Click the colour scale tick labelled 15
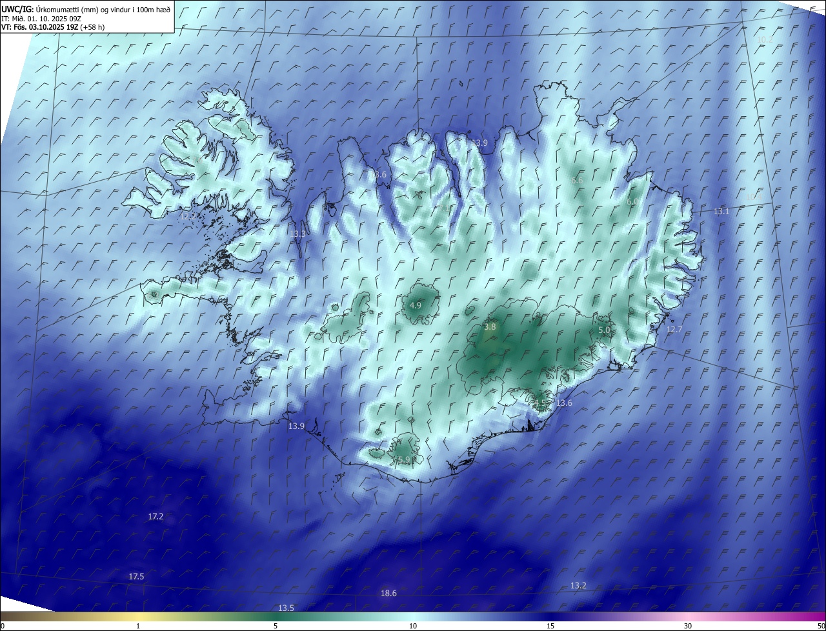Screen dimensions: 826x631 tap(550, 626)
